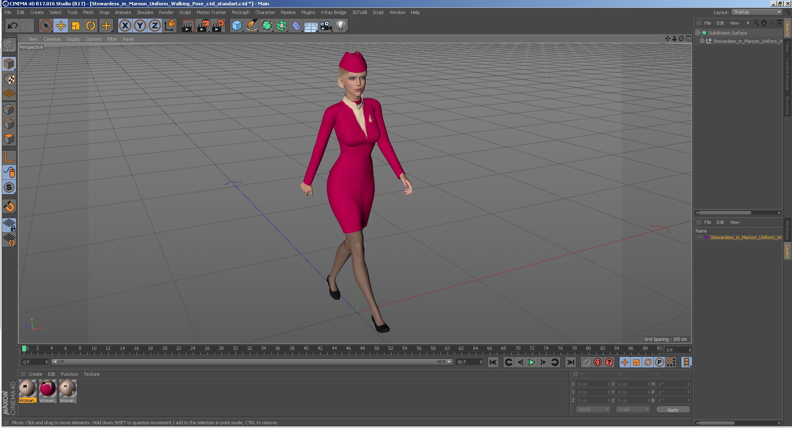Activate the Move tool
Screen dimensions: 792x428
click(x=61, y=26)
